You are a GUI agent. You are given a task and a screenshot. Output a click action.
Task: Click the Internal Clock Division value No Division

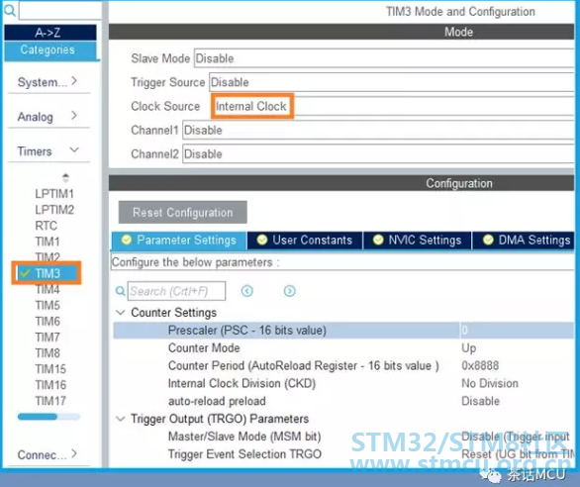click(490, 383)
